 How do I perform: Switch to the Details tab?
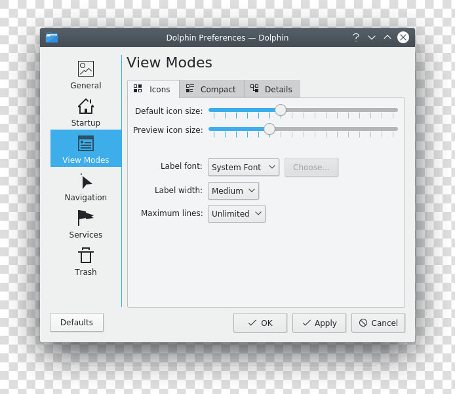point(272,89)
